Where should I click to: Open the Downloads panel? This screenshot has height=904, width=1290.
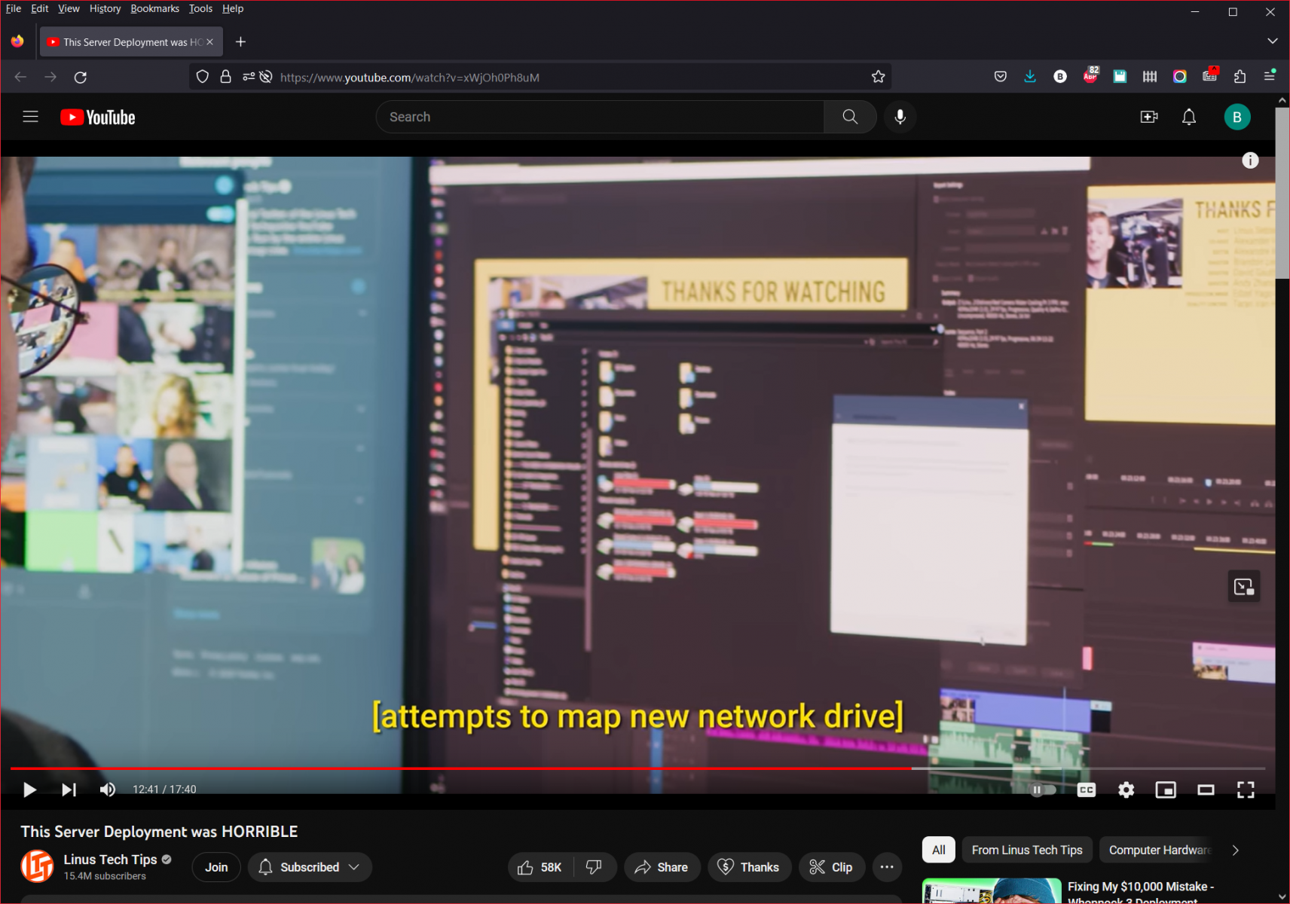point(1030,76)
